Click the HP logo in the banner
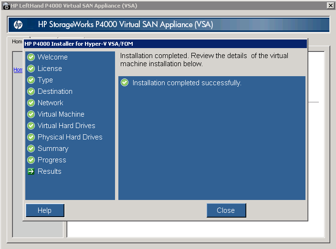The height and width of the screenshot is (249, 336). tap(18, 25)
